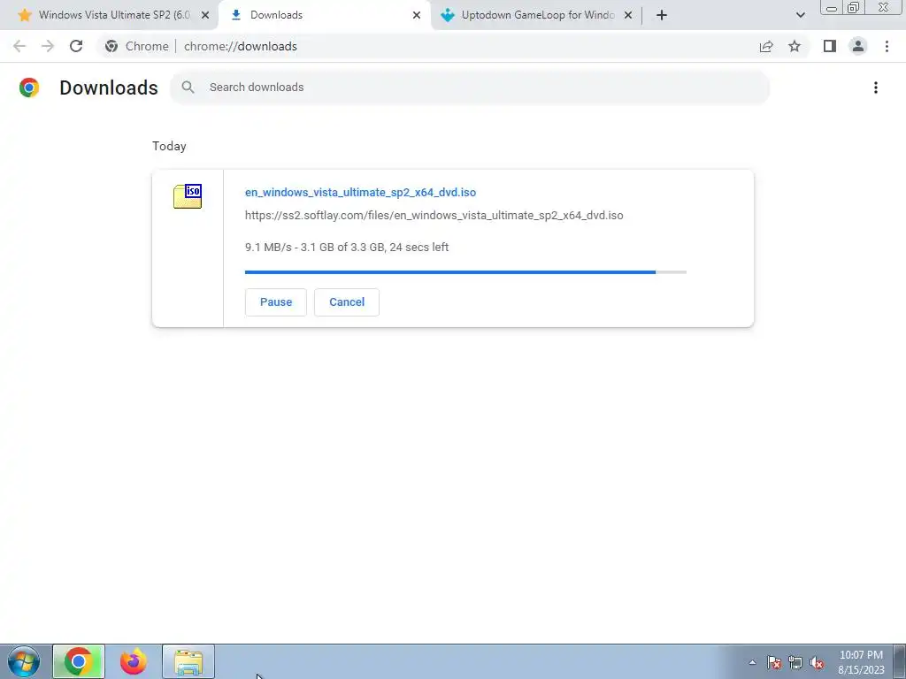Click the download status text 9.1 MB/s
This screenshot has height=679, width=906.
347,248
